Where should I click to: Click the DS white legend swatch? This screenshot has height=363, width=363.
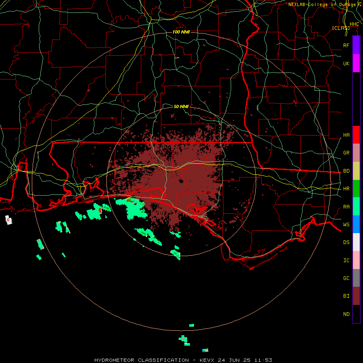(356, 242)
